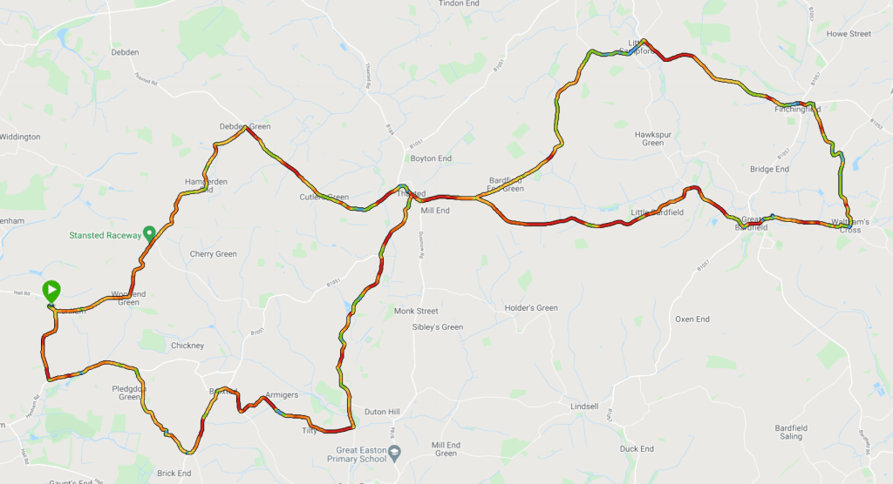Open the Great Easton Primary School marker

395,454
